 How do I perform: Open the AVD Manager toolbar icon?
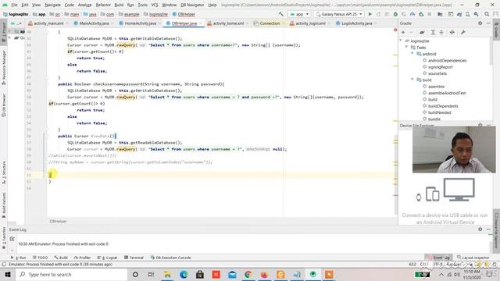468,14
